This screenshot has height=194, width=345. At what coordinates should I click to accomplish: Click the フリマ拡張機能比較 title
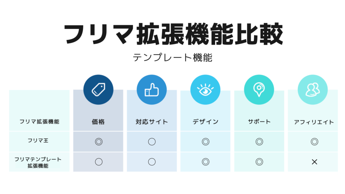point(172,35)
